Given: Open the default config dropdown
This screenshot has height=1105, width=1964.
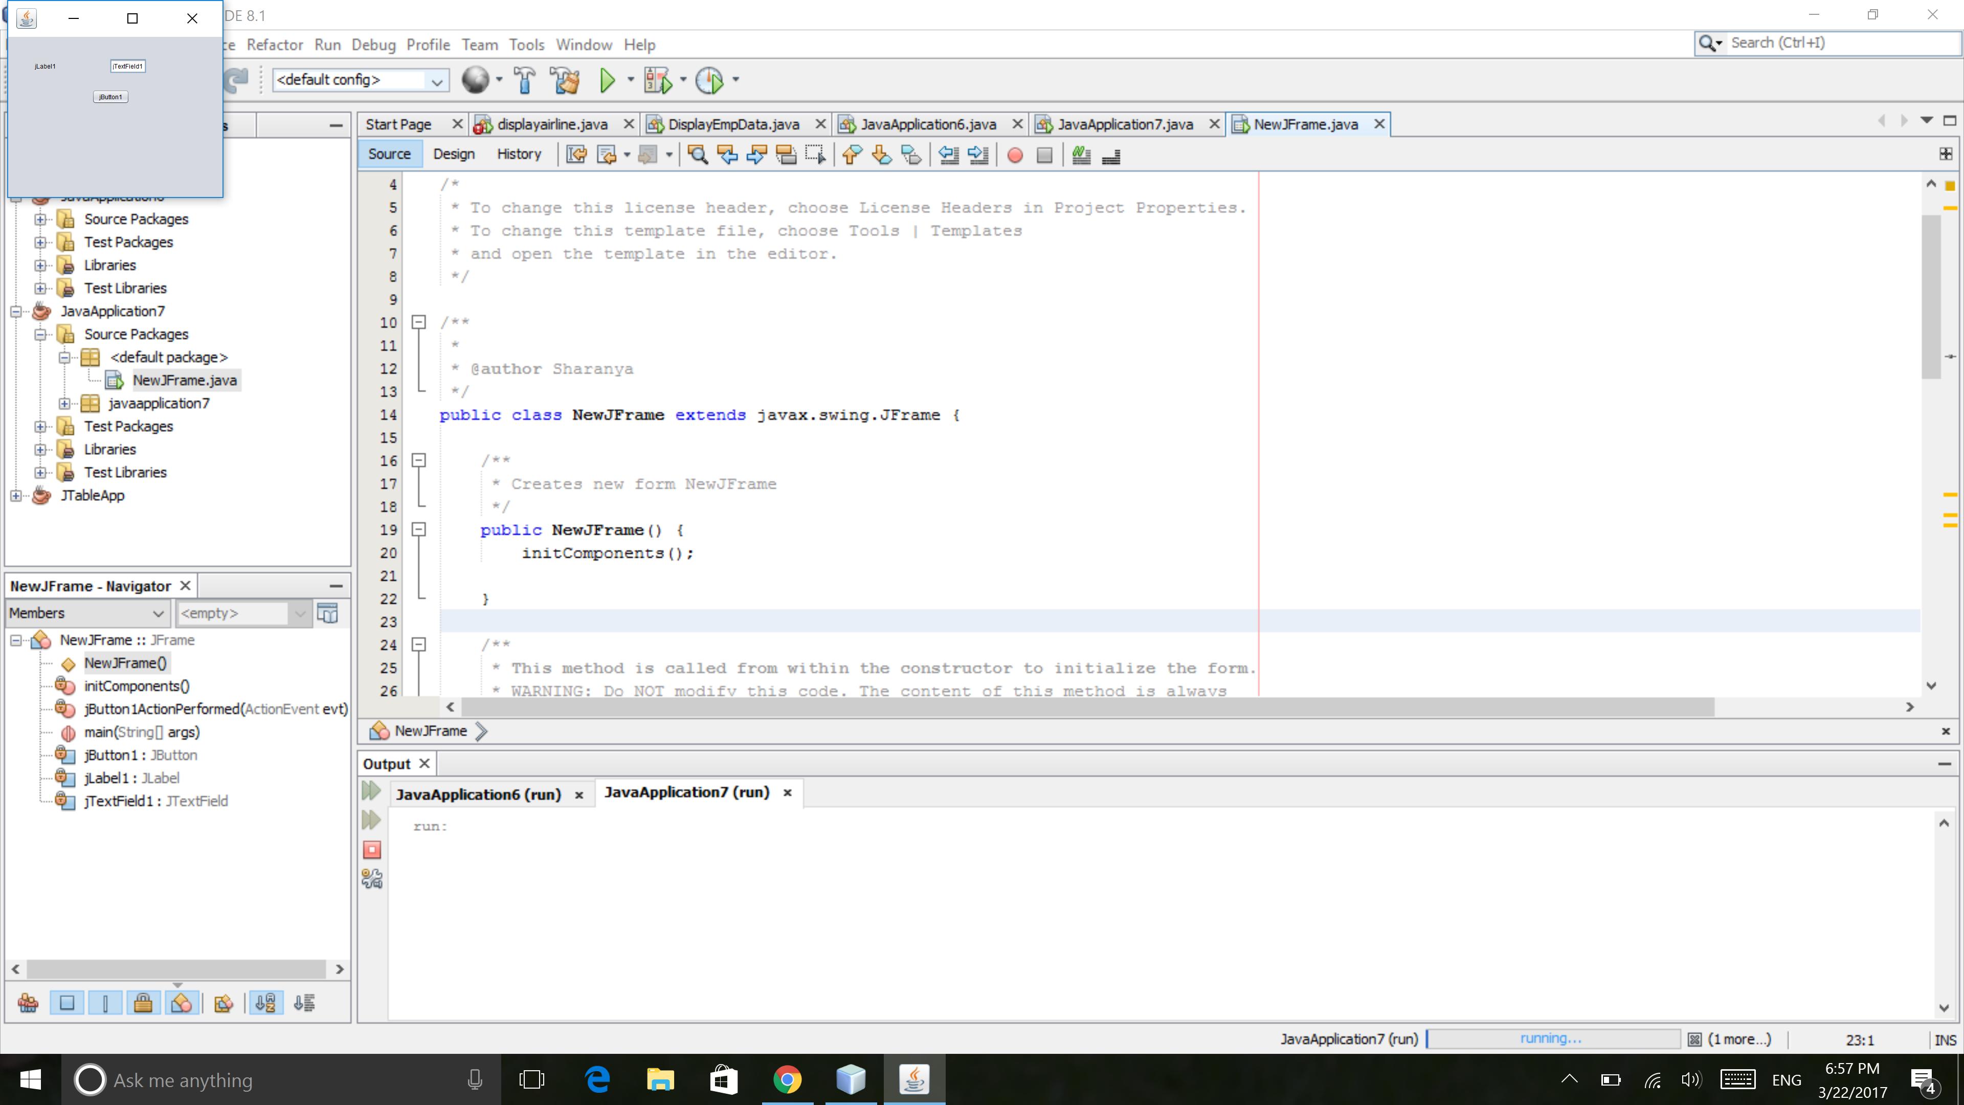Looking at the screenshot, I should 435,79.
